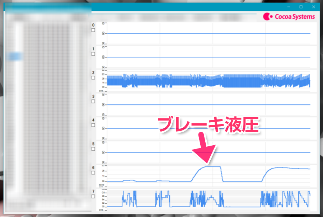
Task: Select the channel 4 checkbox
Action: point(93,125)
